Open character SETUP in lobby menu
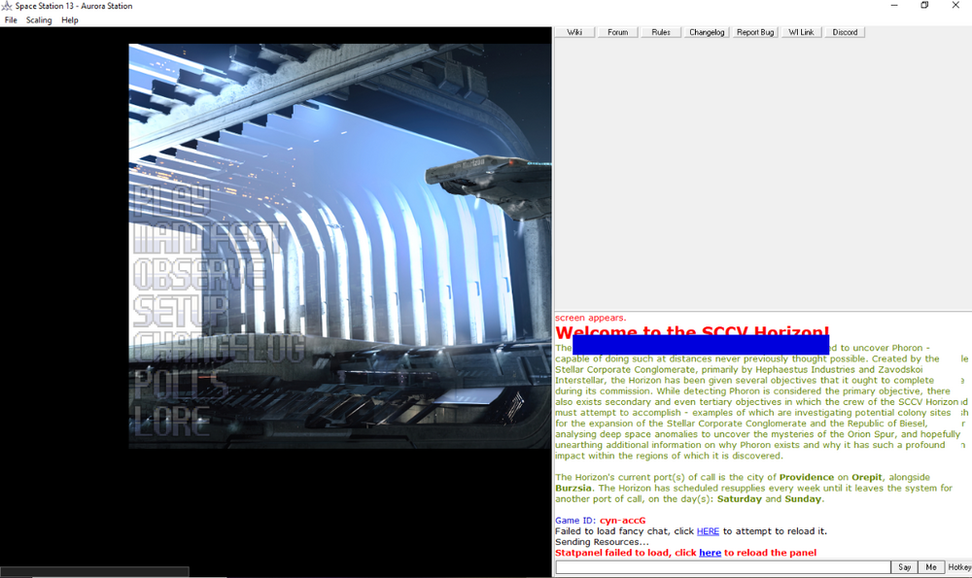This screenshot has width=972, height=578. (x=182, y=312)
